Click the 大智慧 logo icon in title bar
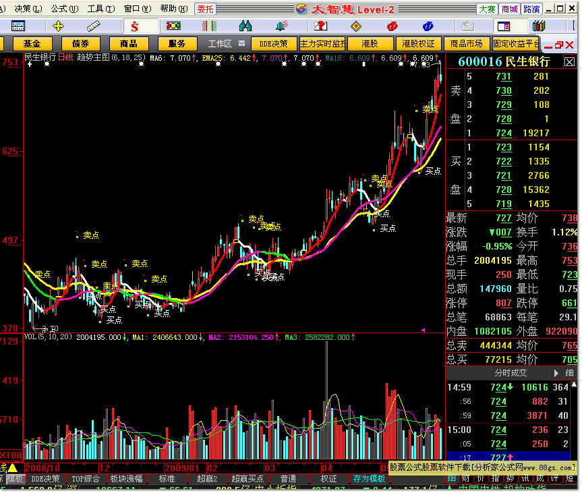582x493 pixels. click(x=301, y=9)
